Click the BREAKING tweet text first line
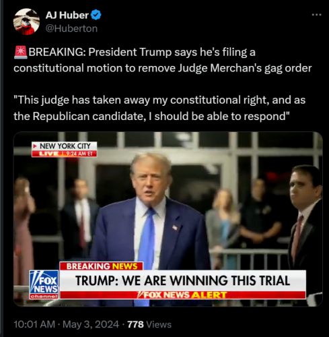The height and width of the screenshot is (337, 329). click(135, 52)
